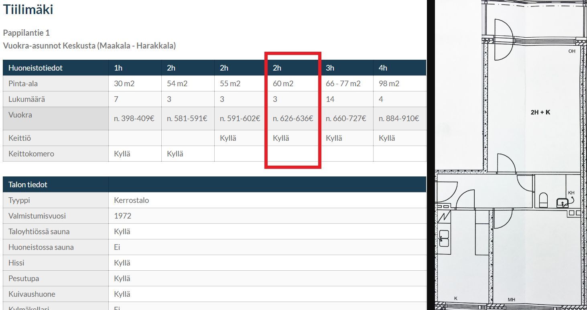Click the Huoneistotiedot table header
The height and width of the screenshot is (310, 587).
point(35,68)
